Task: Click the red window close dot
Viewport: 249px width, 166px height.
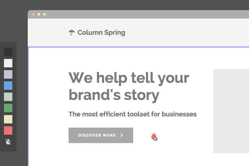Action: (33, 14)
